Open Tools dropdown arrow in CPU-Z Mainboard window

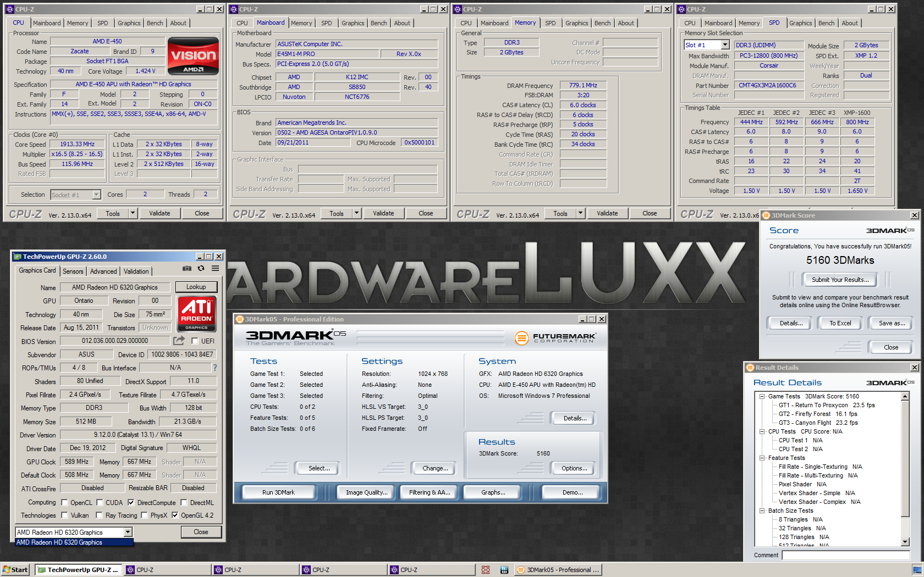pos(356,213)
